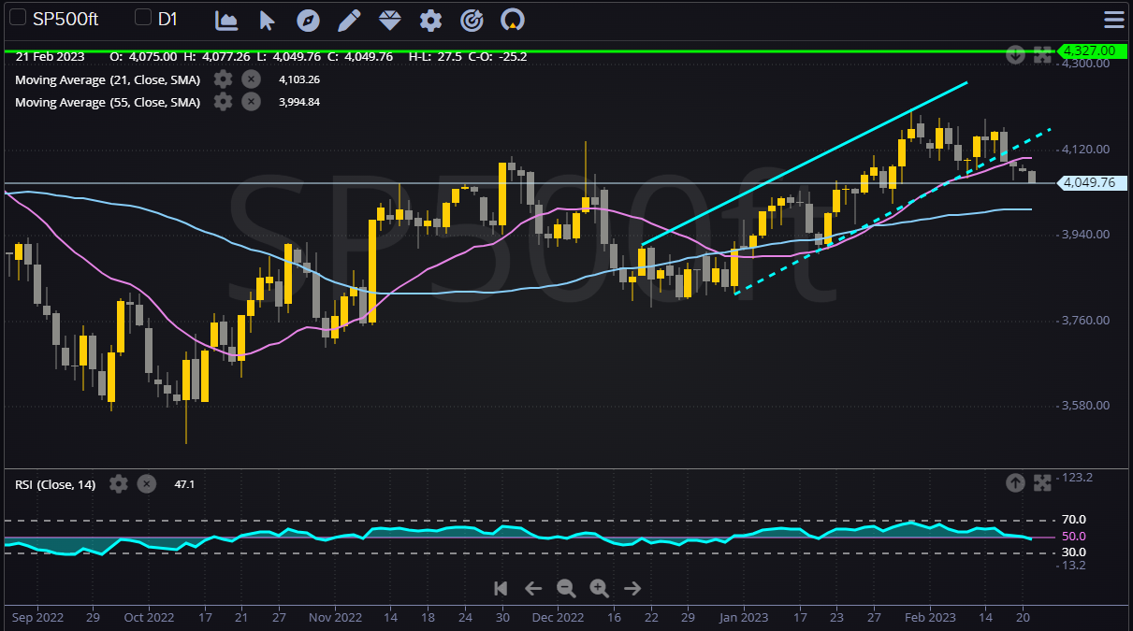The image size is (1133, 631).
Task: Pan the chart left with arrow
Action: click(x=533, y=588)
